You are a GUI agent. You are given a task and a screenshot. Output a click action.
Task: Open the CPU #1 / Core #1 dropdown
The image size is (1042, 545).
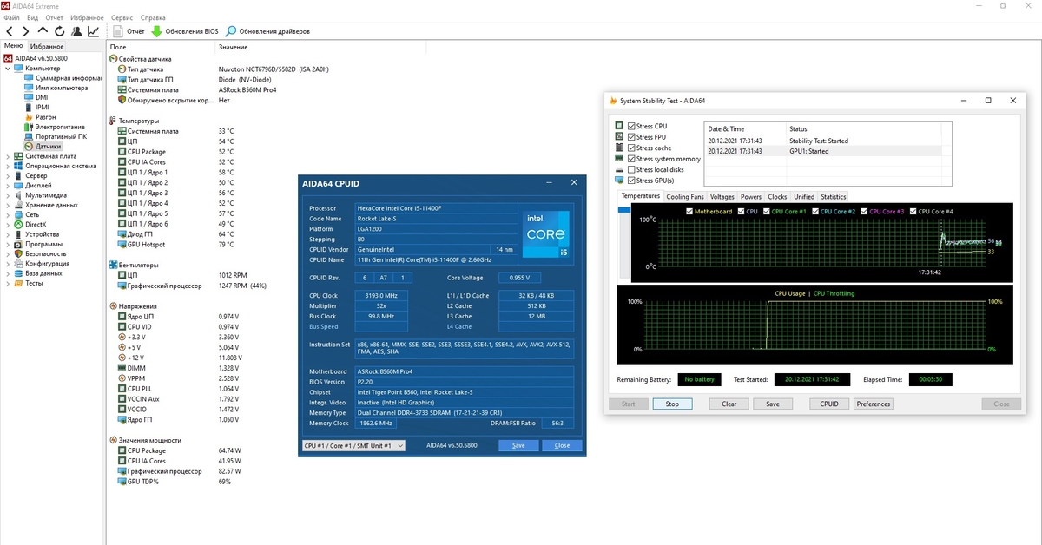(x=353, y=445)
